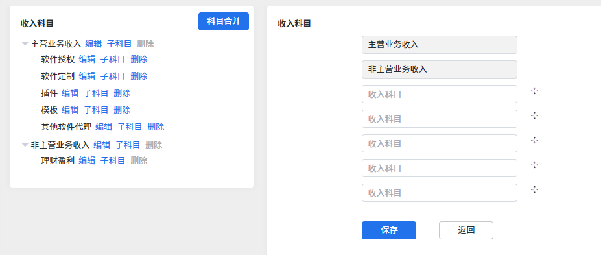The width and height of the screenshot is (601, 255).
Task: Collapse the 主营业务收入 tree node
Action: [25, 44]
